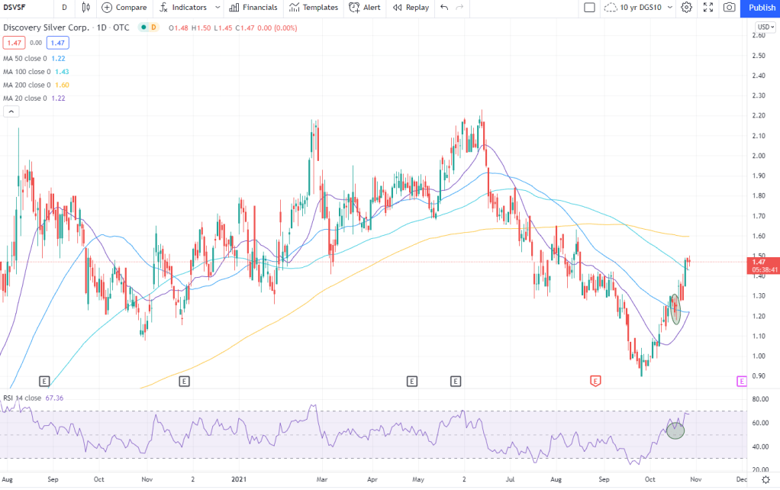Click the DSVSF symbol search field
780x490 pixels.
point(21,8)
